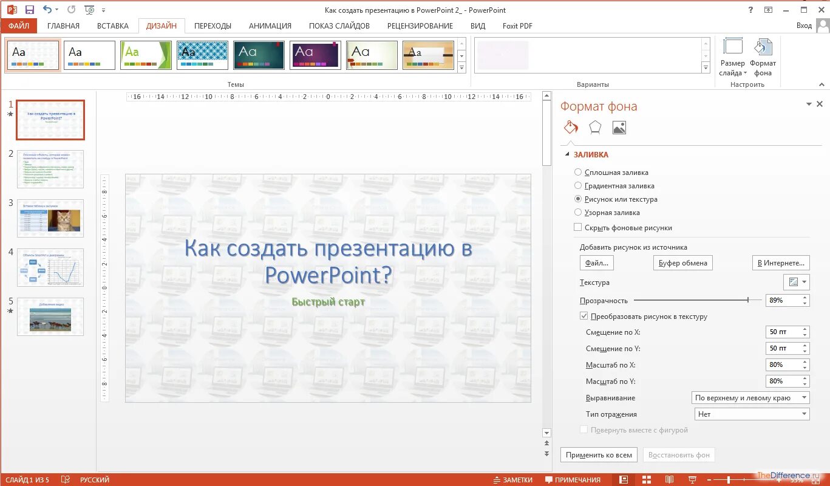Select Сплошная заливка radio button

tap(578, 173)
